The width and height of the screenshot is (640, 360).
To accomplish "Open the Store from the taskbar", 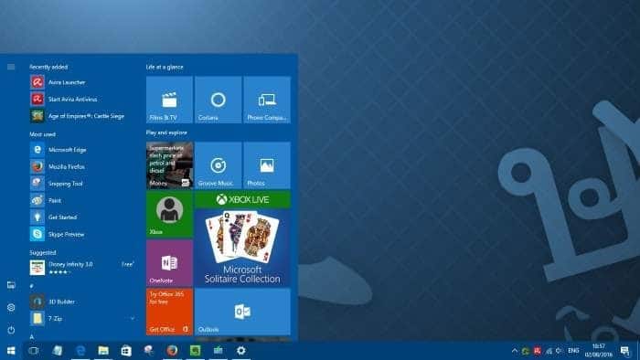I will 126,351.
